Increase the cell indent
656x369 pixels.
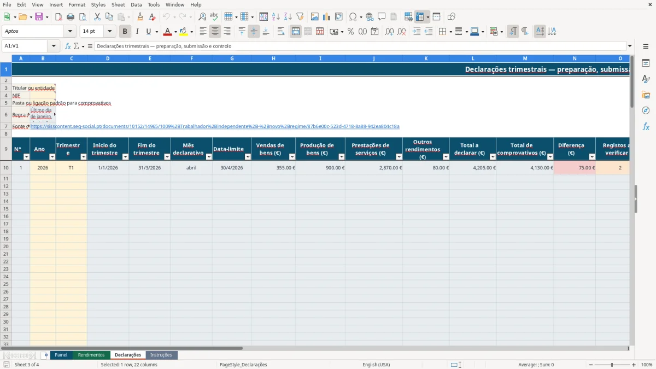pyautogui.click(x=417, y=32)
